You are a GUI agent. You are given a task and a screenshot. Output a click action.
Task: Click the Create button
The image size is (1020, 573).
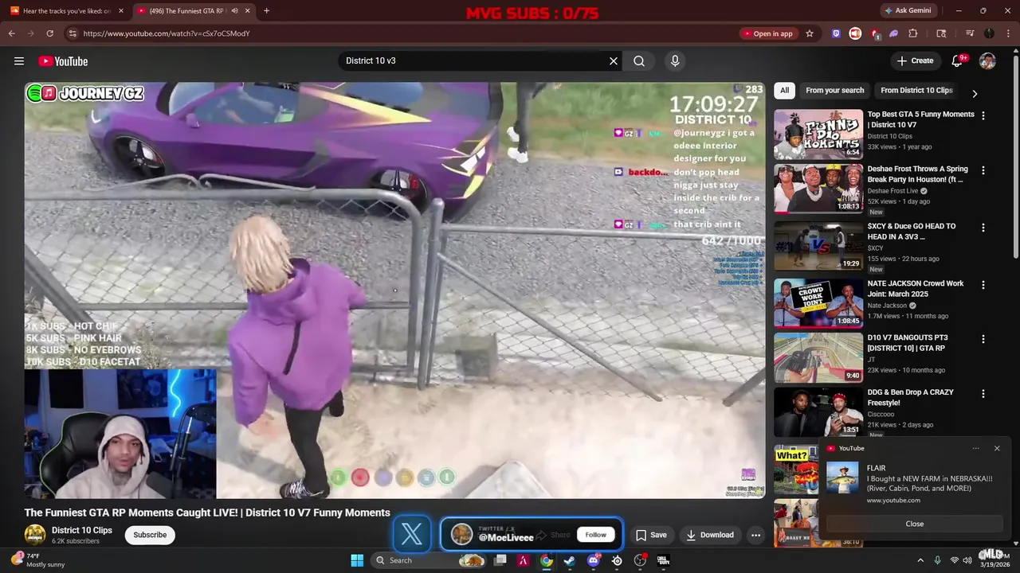(915, 61)
